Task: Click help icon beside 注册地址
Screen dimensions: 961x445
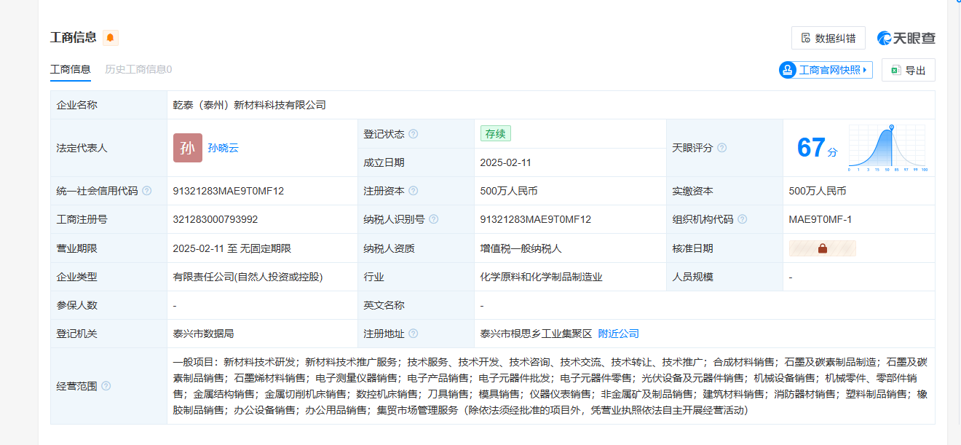Action: click(x=414, y=334)
